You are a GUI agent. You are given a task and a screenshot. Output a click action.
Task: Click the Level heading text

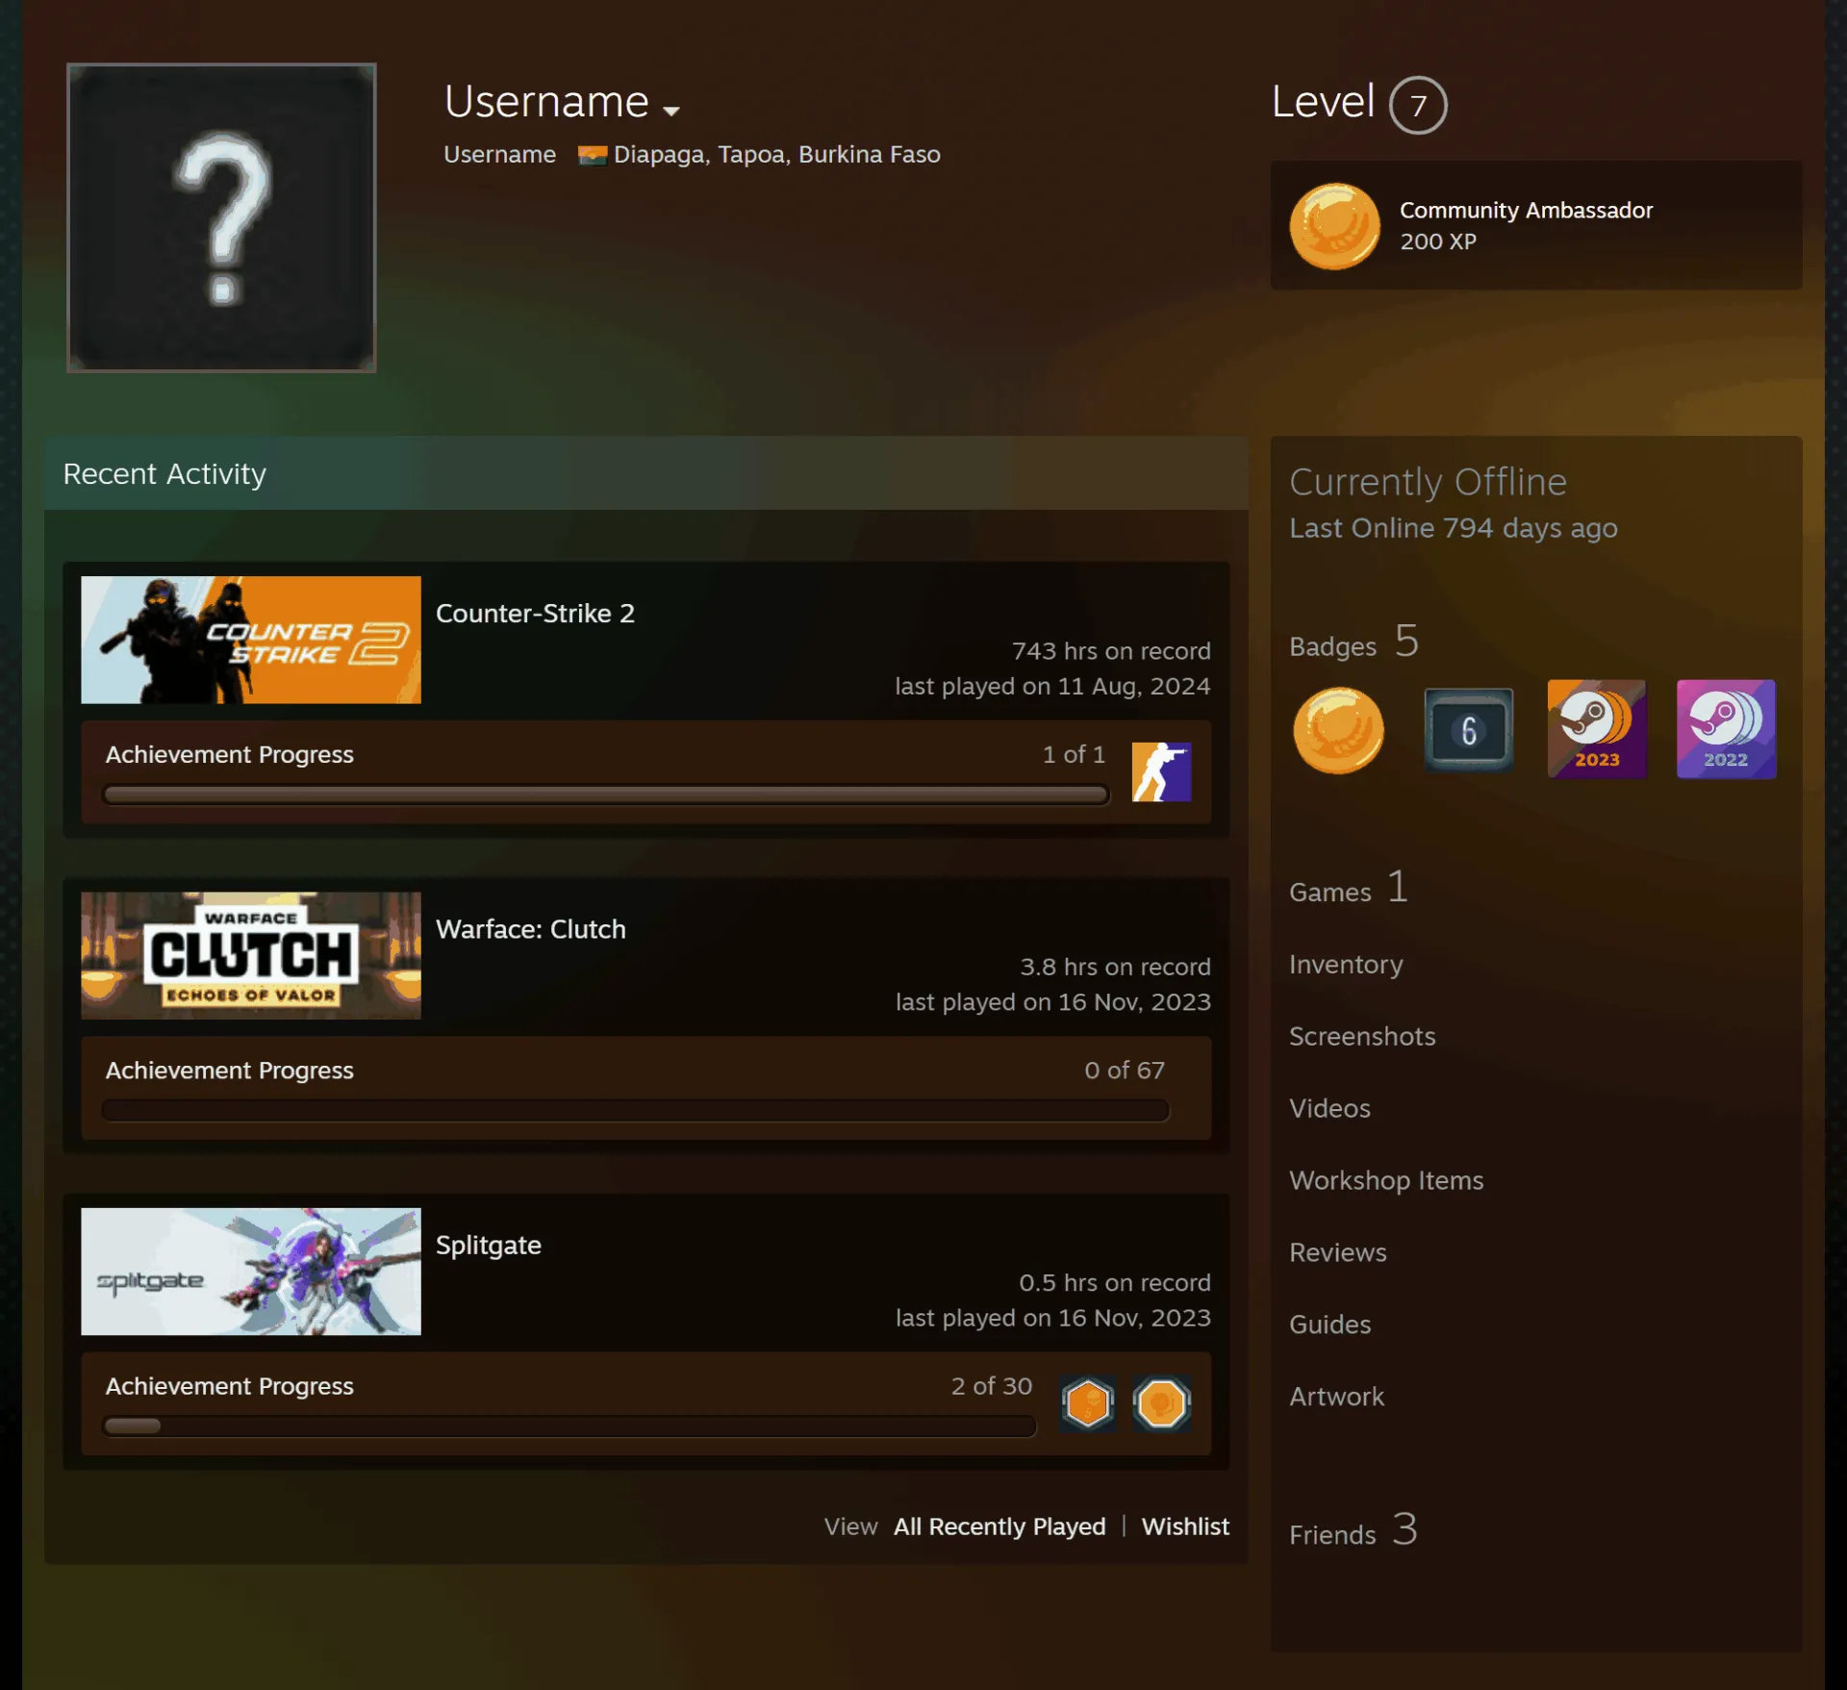1323,101
